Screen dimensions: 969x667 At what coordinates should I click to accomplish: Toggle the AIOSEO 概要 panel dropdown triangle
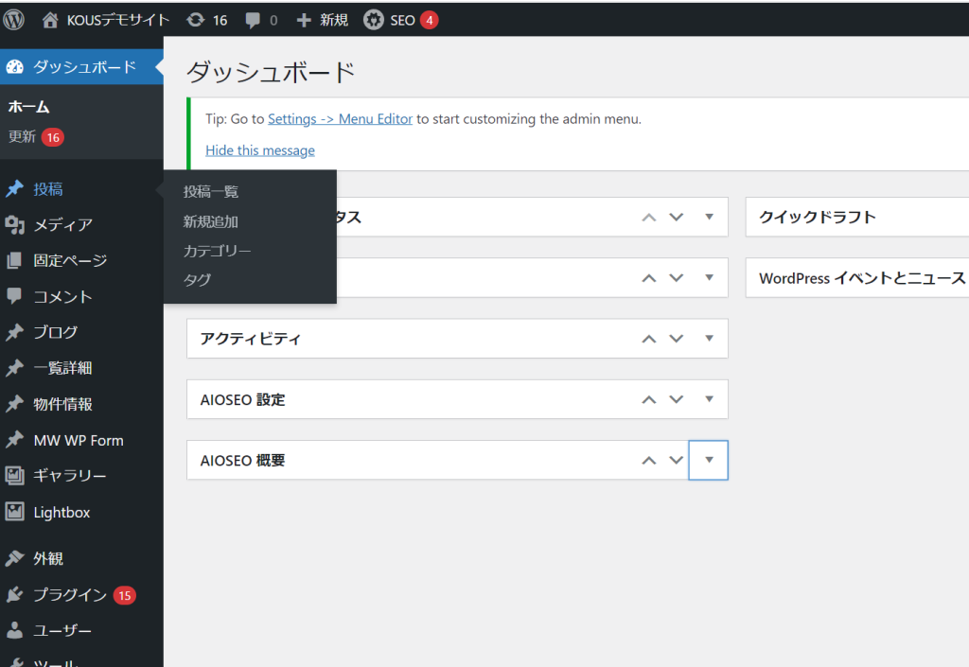709,461
